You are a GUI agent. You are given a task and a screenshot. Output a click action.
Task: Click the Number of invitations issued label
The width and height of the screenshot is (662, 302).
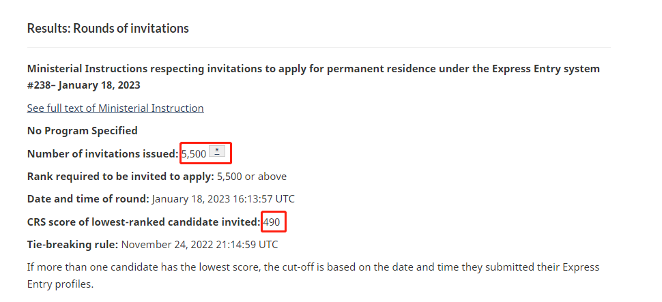[102, 153]
